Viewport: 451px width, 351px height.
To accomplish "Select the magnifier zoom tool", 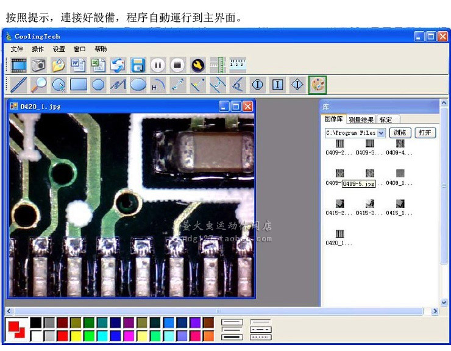I will 38,85.
